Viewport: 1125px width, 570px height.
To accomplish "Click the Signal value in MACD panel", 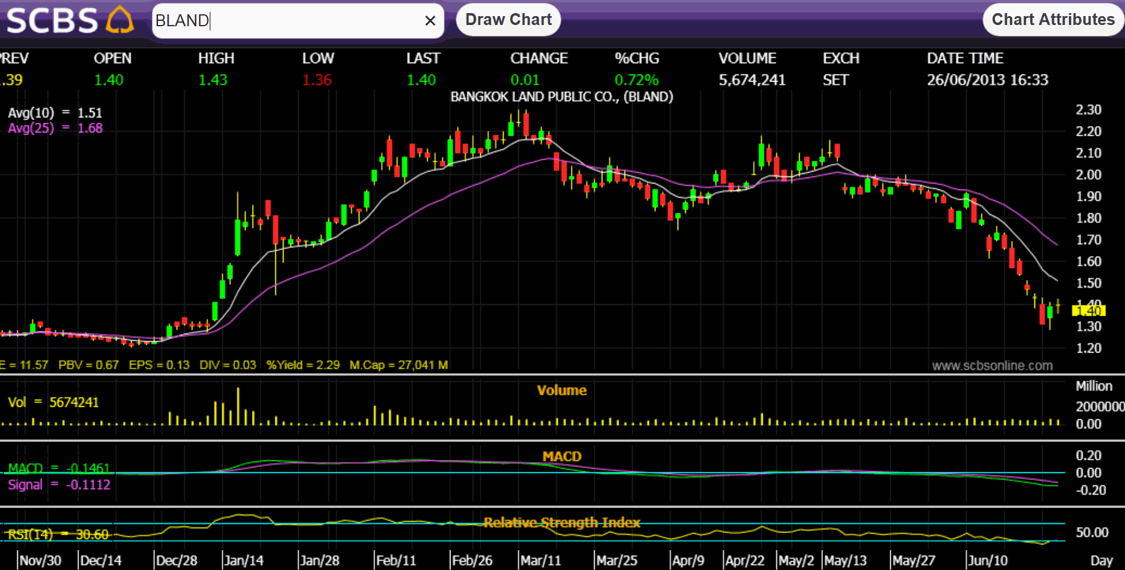I will (59, 485).
